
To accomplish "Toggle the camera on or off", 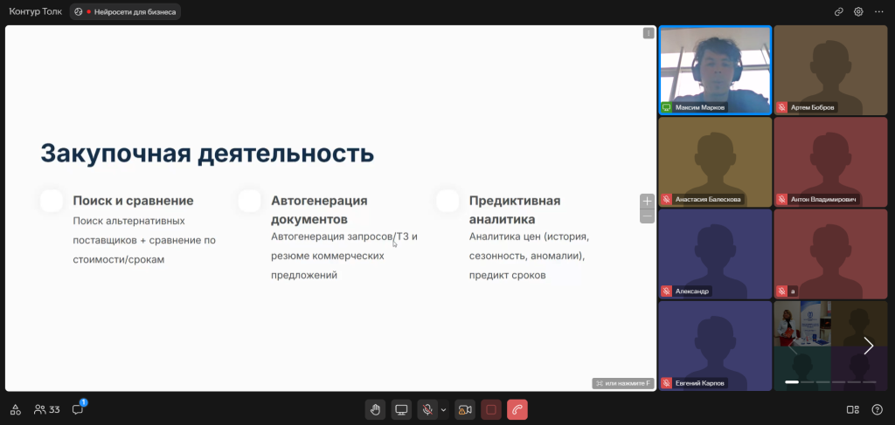I will tap(465, 409).
